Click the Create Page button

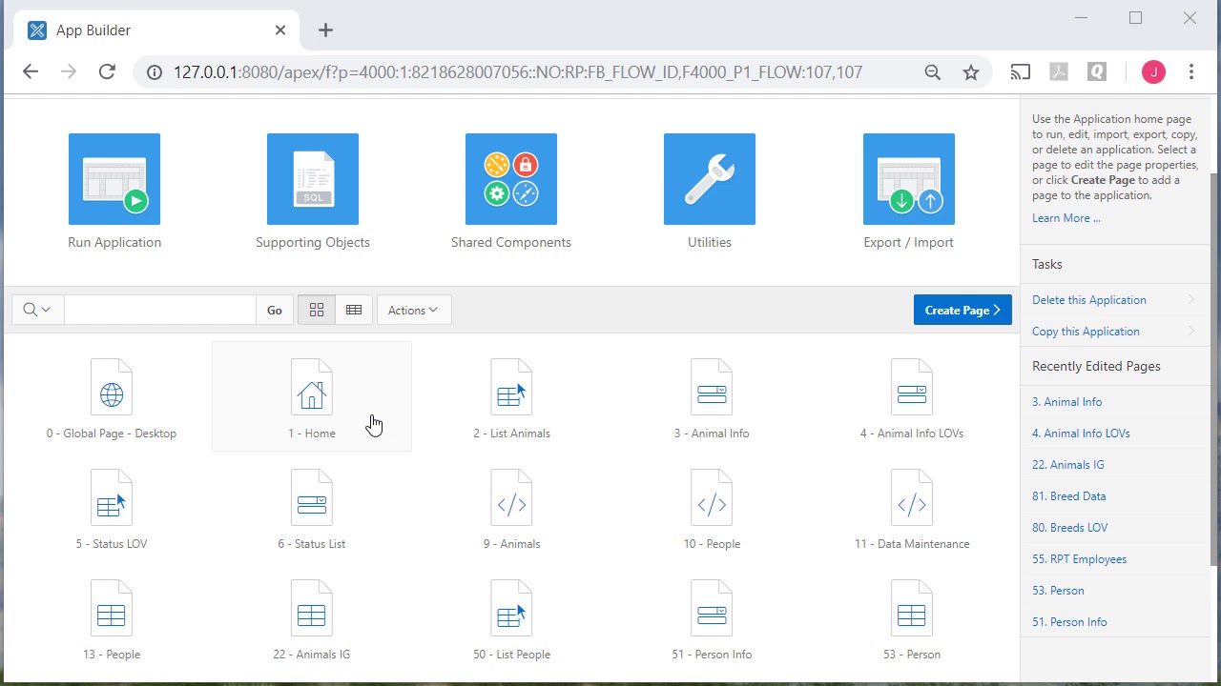(x=962, y=310)
